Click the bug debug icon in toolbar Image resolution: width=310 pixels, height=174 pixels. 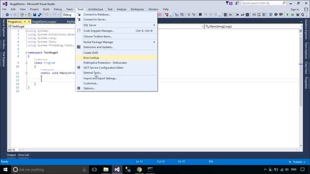pyautogui.click(x=297, y=15)
